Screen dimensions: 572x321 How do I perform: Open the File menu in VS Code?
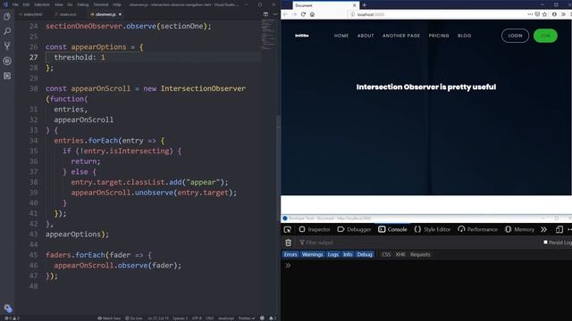point(15,4)
